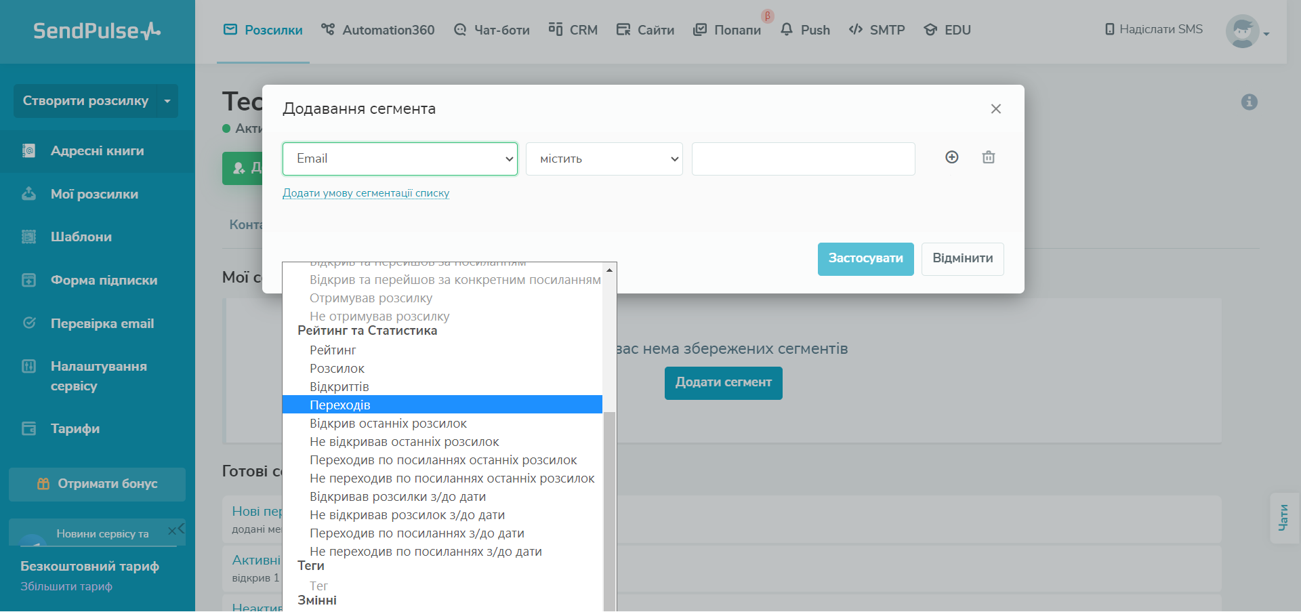Click the Мої розсилки sidebar icon
The image size is (1301, 612).
point(29,194)
